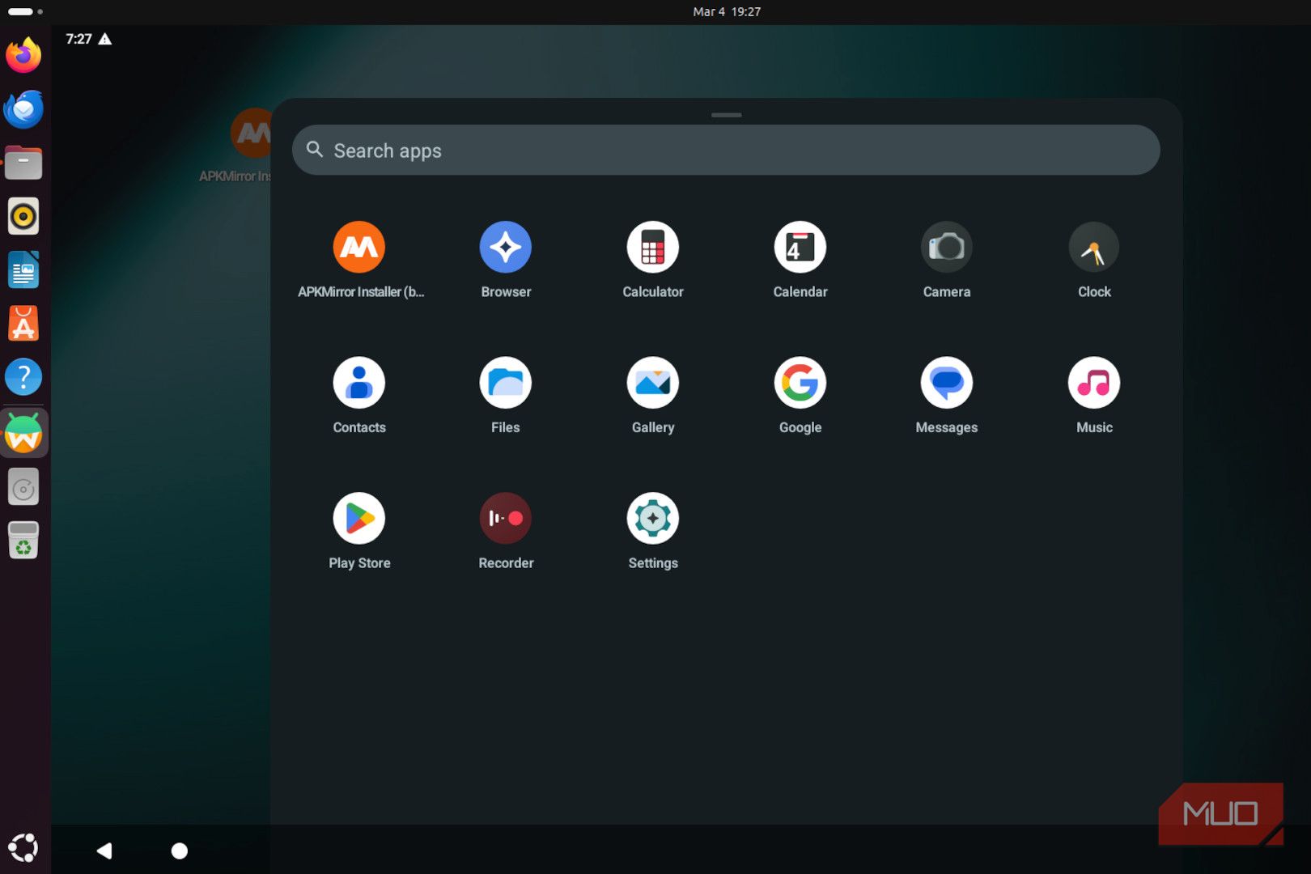Launch the Files app
The height and width of the screenshot is (874, 1311).
click(506, 383)
